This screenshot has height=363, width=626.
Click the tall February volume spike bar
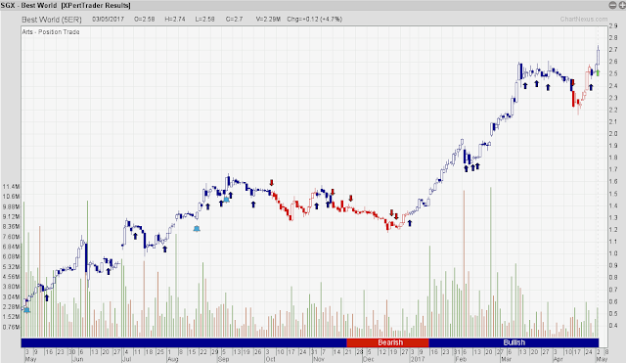click(x=464, y=263)
